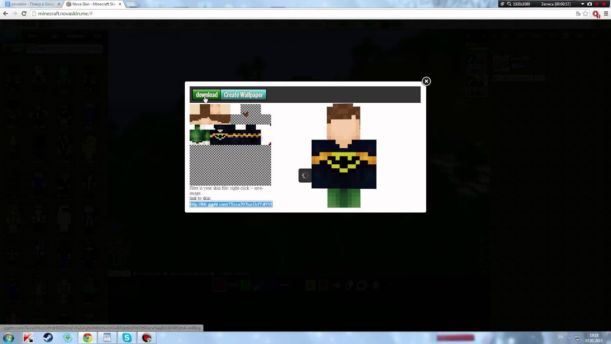
Task: Click the flat skin texture image
Action: tap(230, 145)
